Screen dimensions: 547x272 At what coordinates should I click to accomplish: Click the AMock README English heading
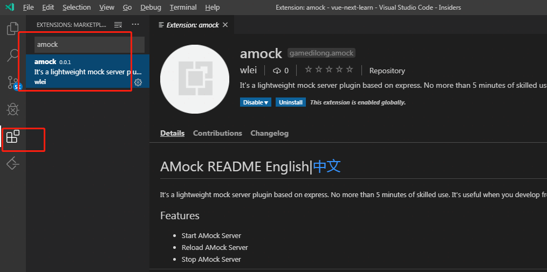tap(236, 167)
